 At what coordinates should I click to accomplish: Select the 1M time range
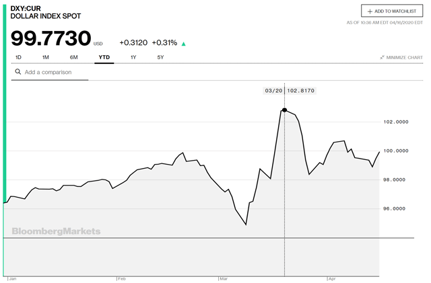point(45,58)
